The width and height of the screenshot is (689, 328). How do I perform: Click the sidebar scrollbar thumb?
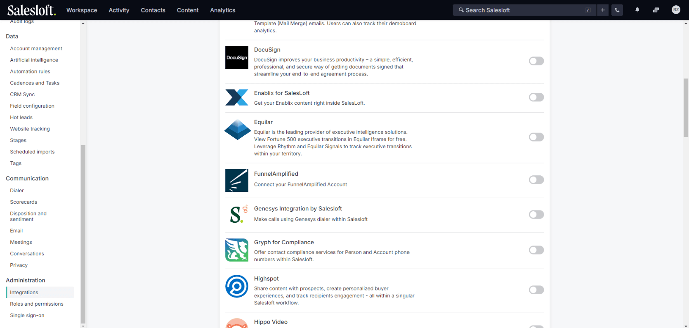point(83,234)
